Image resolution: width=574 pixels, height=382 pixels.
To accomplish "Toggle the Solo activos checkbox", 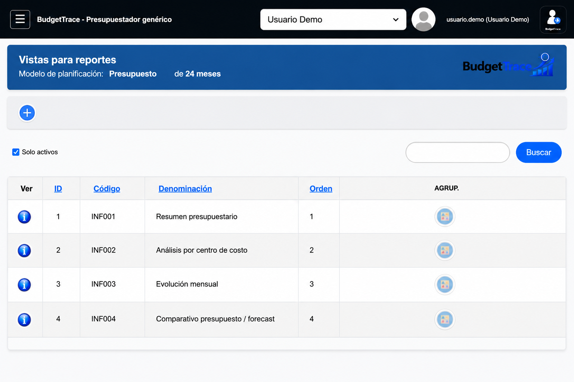I will coord(16,152).
